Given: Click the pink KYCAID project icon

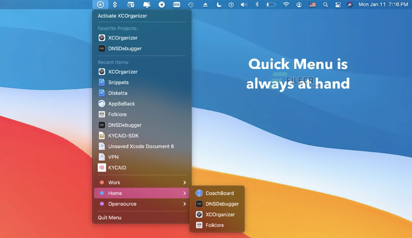Looking at the screenshot, I should (102, 168).
